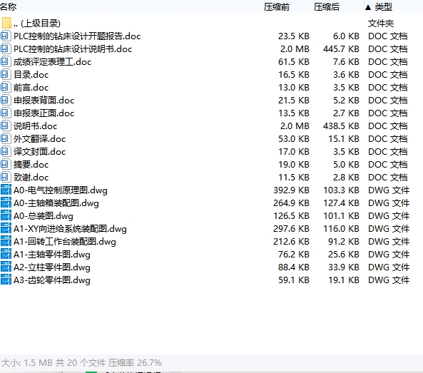Select file A0-总装图.dwg
The image size is (423, 373).
44,216
